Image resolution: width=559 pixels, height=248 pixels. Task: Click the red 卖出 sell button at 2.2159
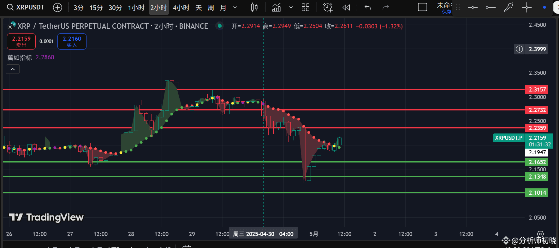[21, 41]
